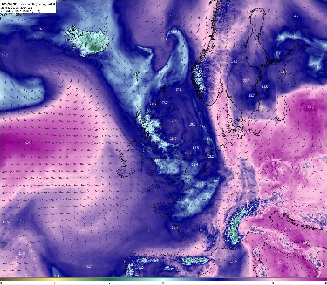Click the 'UWC/DINI: Úrkomumætti (mm) og uv850.' title text
The height and width of the screenshot is (285, 327).
click(x=28, y=4)
